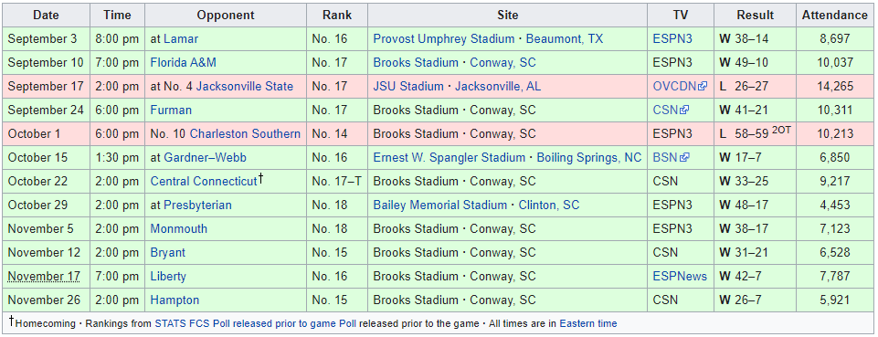878x337 pixels.
Task: Open the Florida A&M link
Action: tap(183, 63)
